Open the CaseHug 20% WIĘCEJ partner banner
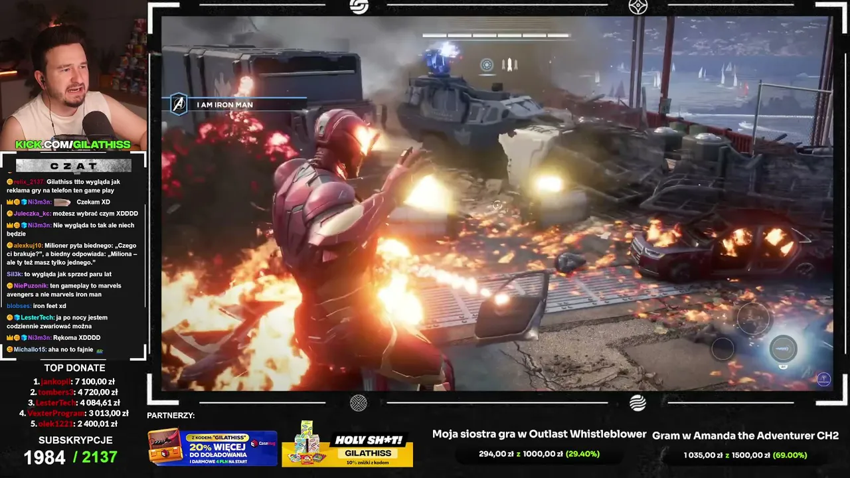This screenshot has width=850, height=478. tap(212, 447)
